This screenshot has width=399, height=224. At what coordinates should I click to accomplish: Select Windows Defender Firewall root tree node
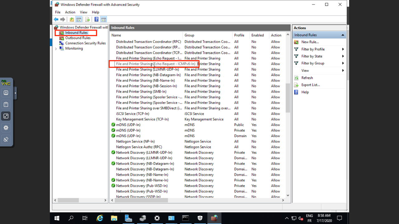pyautogui.click(x=84, y=27)
